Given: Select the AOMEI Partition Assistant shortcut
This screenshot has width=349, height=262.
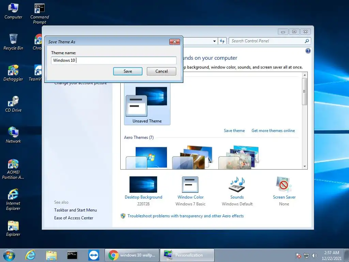Looking at the screenshot, I should pos(13,169).
